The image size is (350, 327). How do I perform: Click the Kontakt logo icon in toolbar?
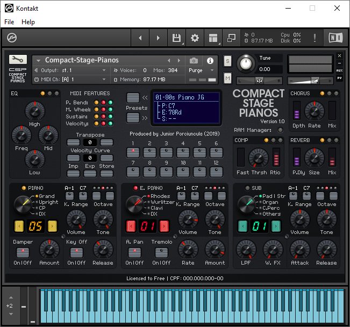[12, 38]
